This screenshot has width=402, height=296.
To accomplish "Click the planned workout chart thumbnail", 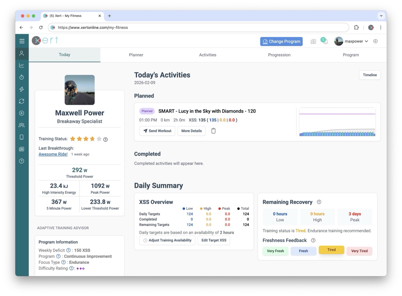I will (x=337, y=122).
